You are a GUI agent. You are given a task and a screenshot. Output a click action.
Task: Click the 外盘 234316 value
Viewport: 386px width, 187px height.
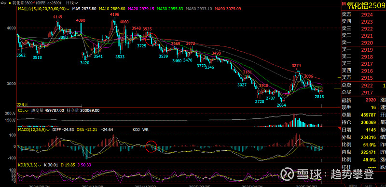click(369, 138)
